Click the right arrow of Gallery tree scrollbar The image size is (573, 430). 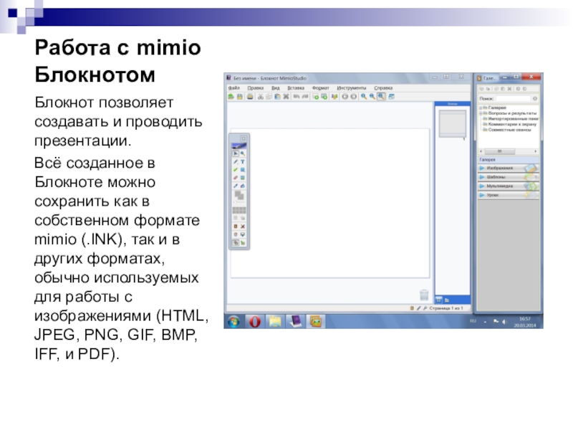tap(536, 151)
